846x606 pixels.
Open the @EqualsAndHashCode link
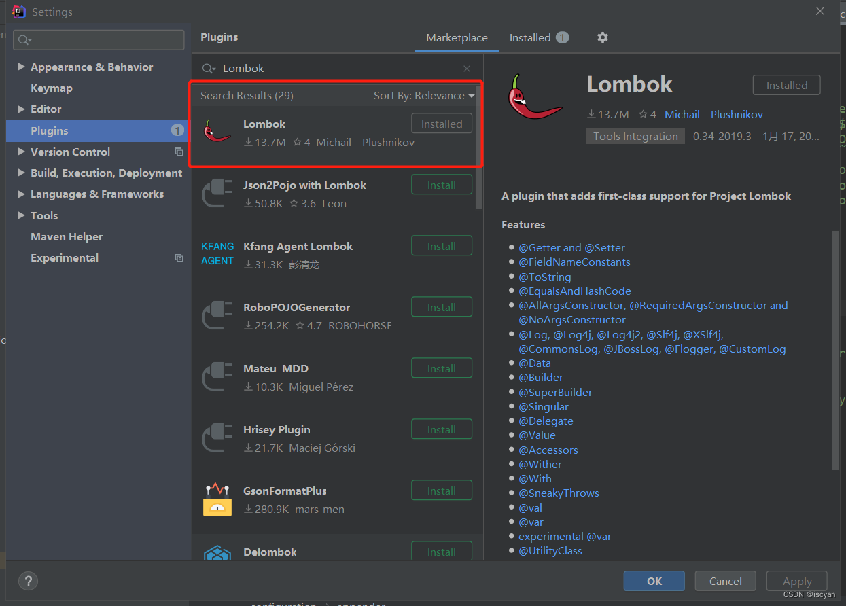click(x=575, y=291)
